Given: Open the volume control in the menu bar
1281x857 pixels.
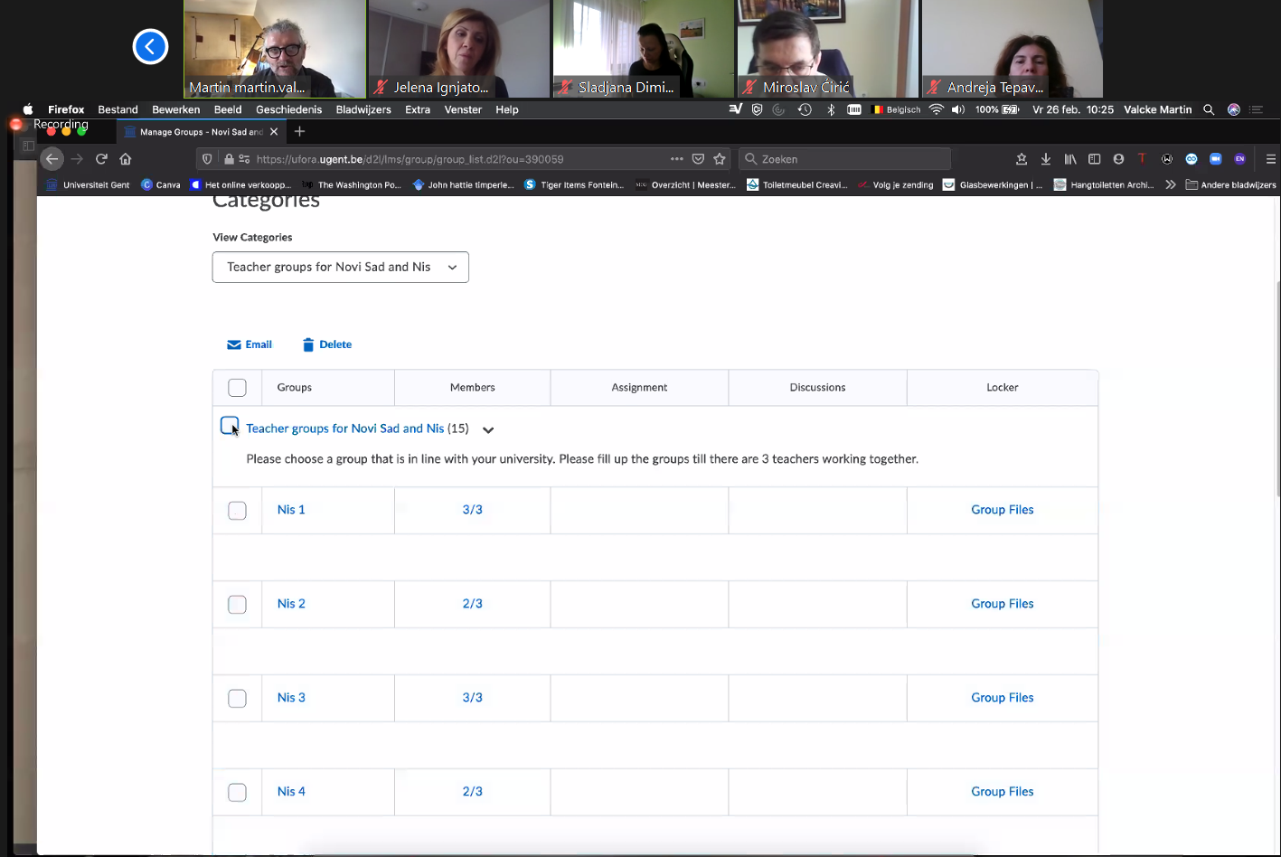Looking at the screenshot, I should point(957,109).
